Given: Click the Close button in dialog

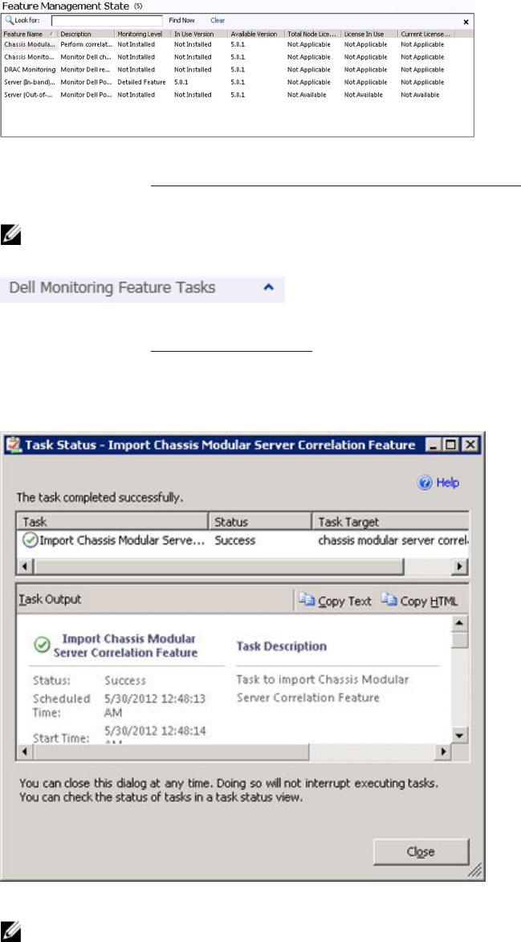Looking at the screenshot, I should point(421,851).
